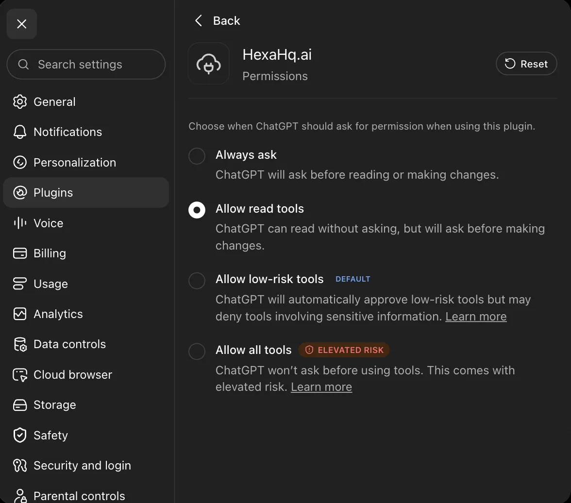571x503 pixels.
Task: Open the Usage label in sidebar
Action: tap(50, 284)
